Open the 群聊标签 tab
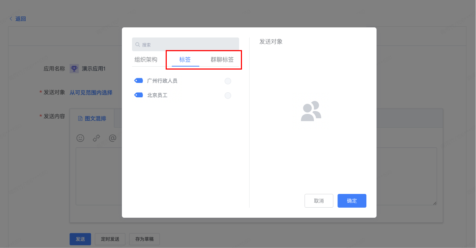476x248 pixels. 222,60
